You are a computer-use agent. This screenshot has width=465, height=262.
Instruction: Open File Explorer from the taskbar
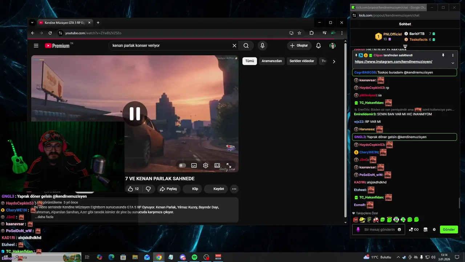click(135, 257)
